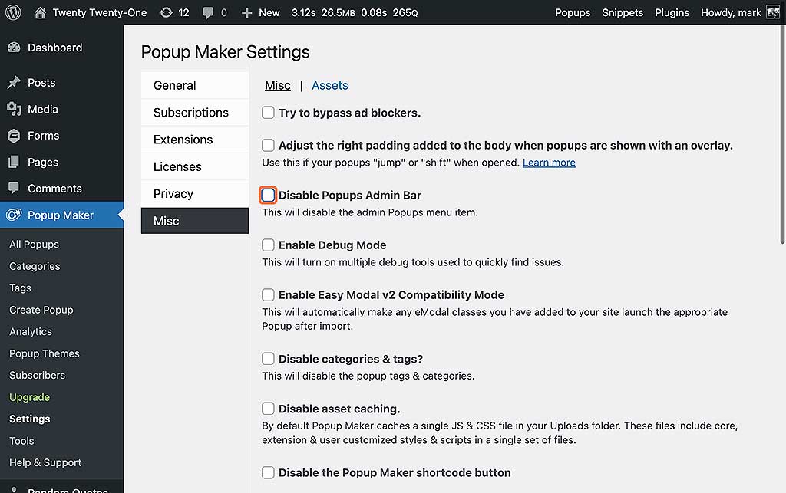Check Disable the Popup Maker shortcode button

point(268,472)
